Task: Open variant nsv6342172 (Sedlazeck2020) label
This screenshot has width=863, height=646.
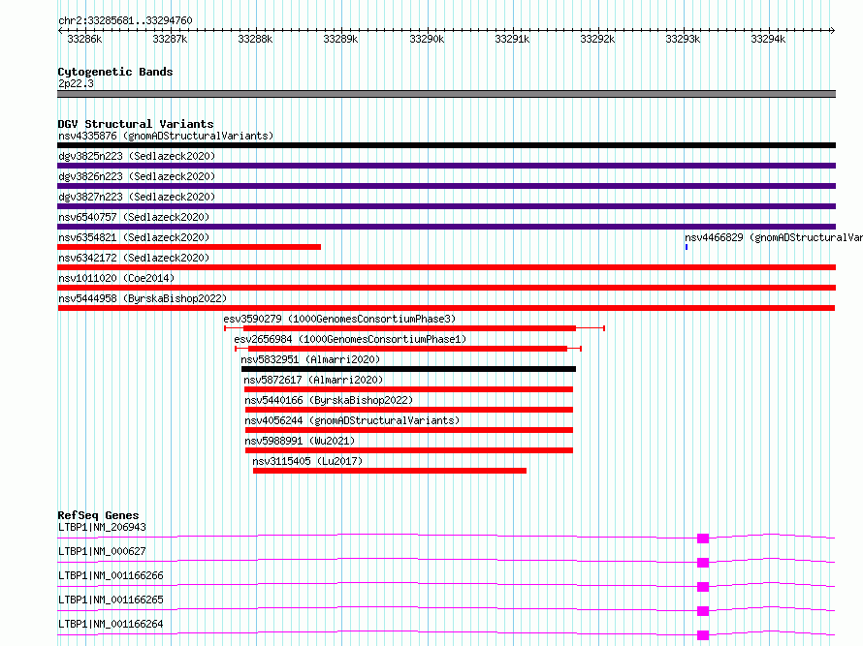Action: click(134, 258)
